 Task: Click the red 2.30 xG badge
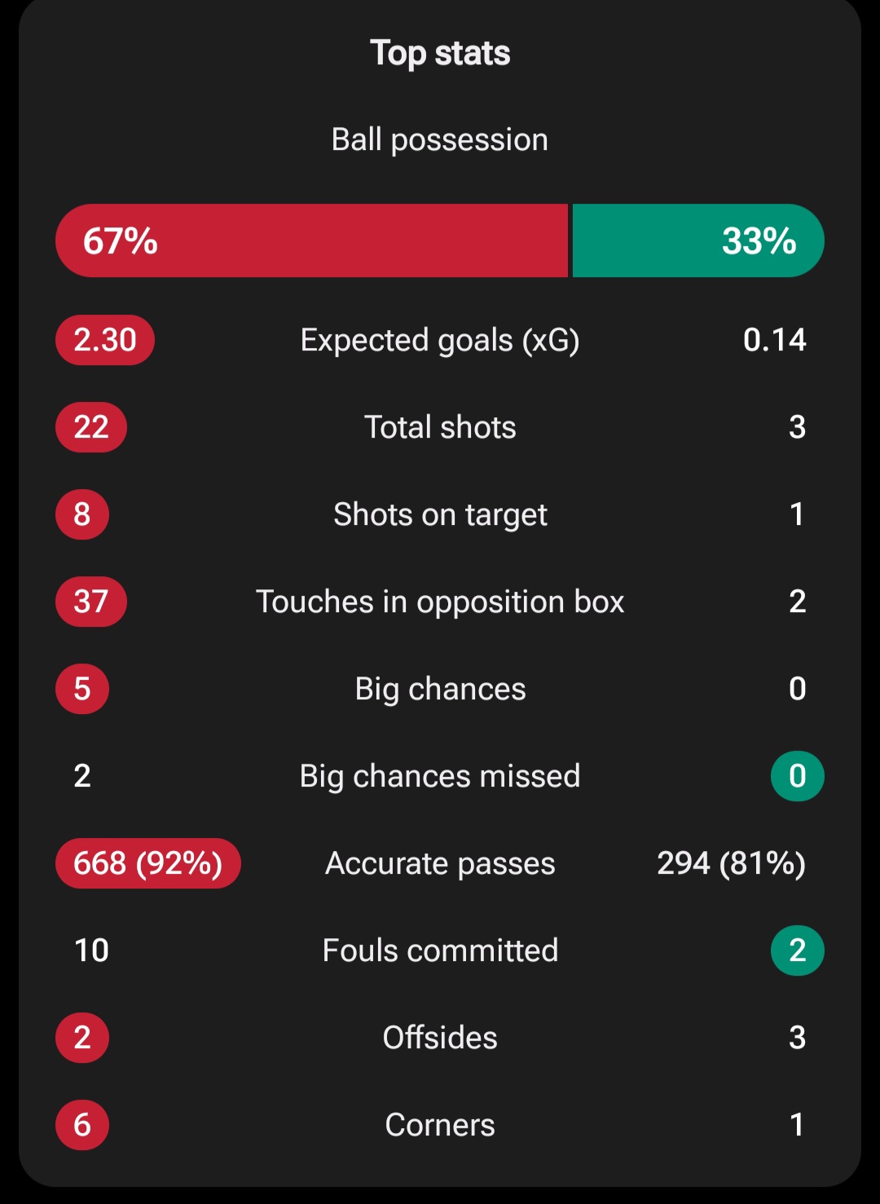(x=105, y=340)
